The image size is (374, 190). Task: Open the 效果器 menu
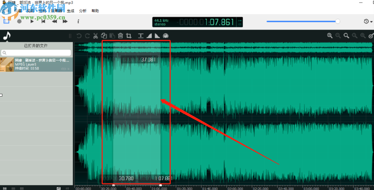click(x=56, y=11)
